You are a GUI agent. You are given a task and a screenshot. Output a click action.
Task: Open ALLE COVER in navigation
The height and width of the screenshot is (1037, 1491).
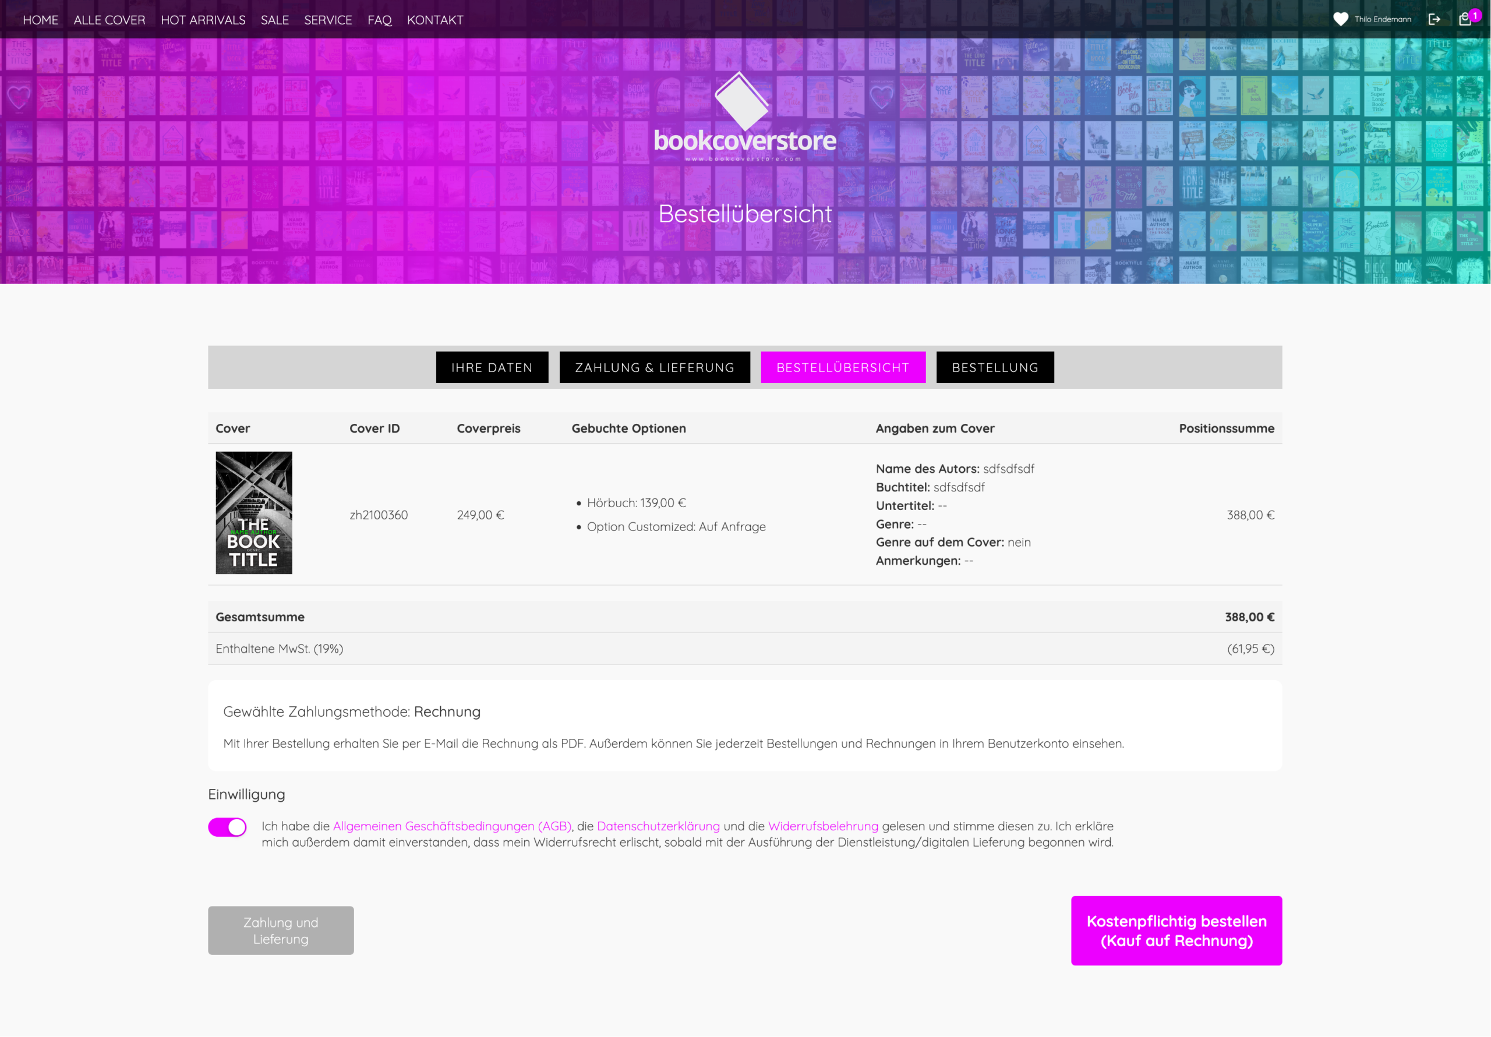point(109,20)
